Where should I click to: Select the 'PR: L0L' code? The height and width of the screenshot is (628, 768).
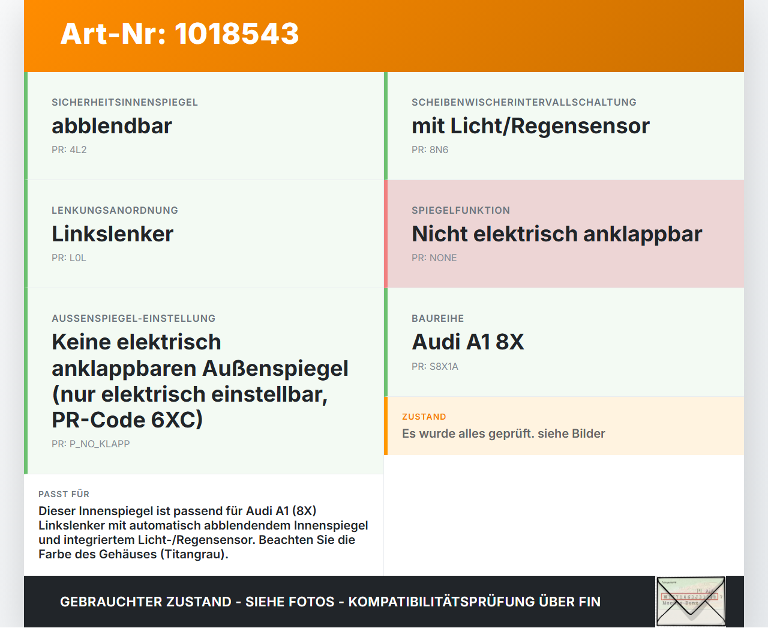(69, 258)
